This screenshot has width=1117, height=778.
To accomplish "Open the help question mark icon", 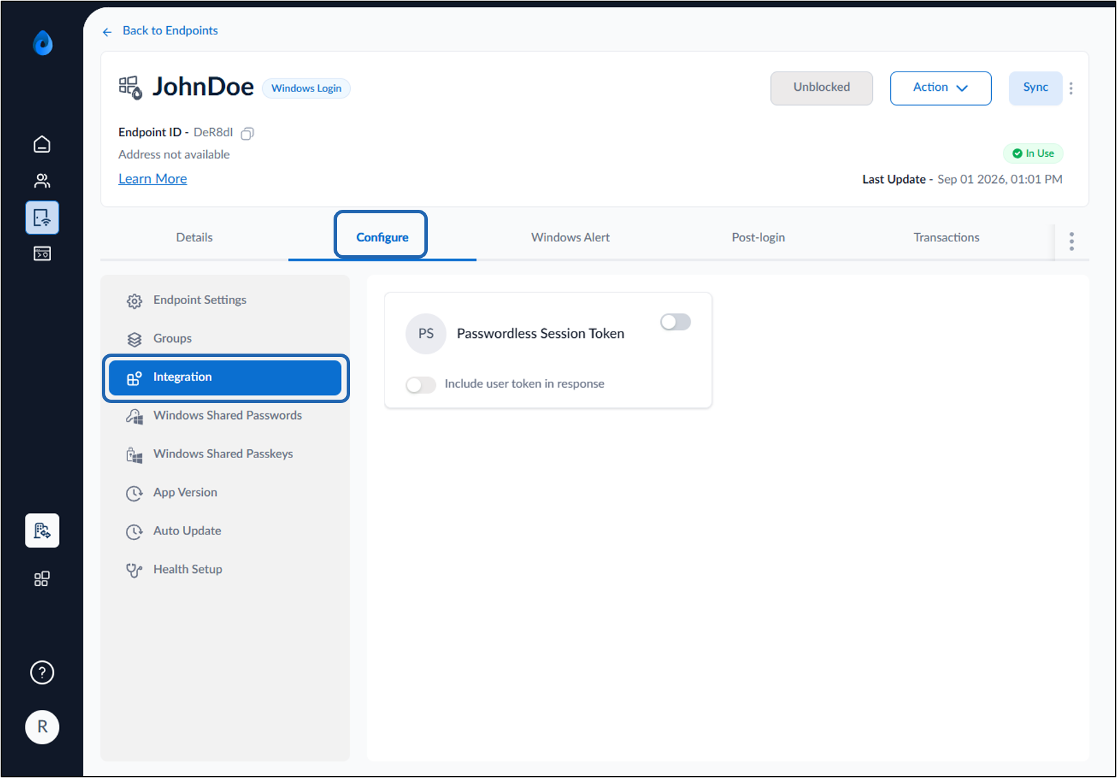I will [x=42, y=672].
